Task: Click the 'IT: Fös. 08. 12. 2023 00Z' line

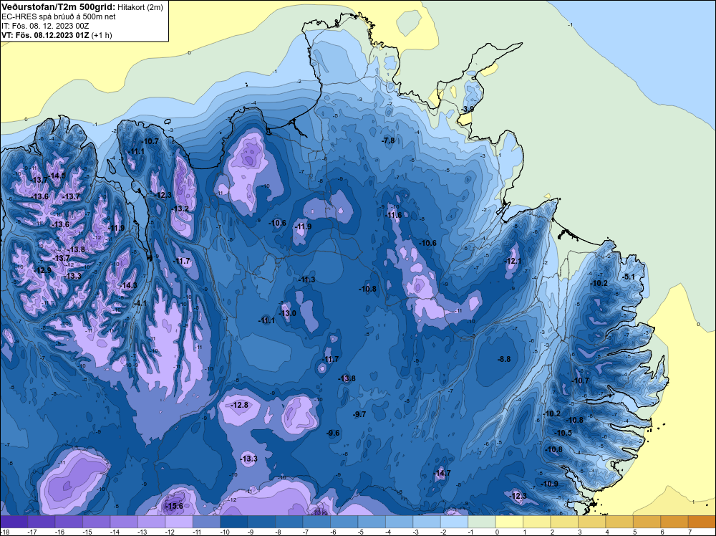Action: click(45, 26)
